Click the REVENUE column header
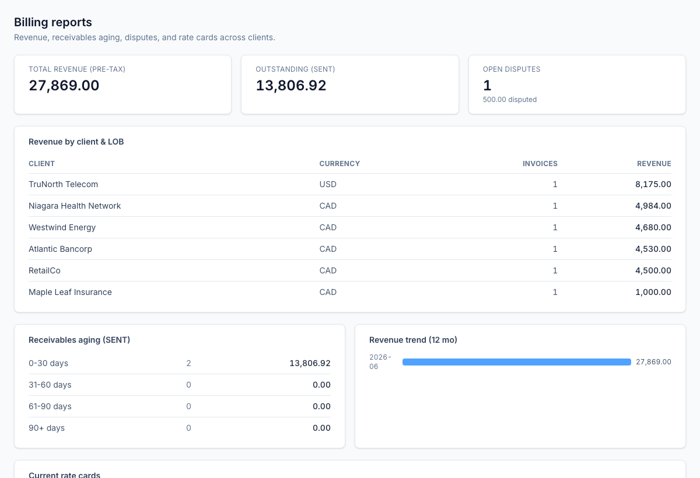This screenshot has height=478, width=700. [654, 164]
